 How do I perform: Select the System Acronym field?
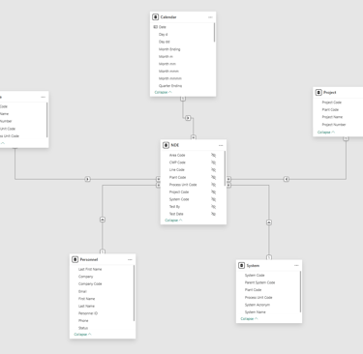point(257,305)
